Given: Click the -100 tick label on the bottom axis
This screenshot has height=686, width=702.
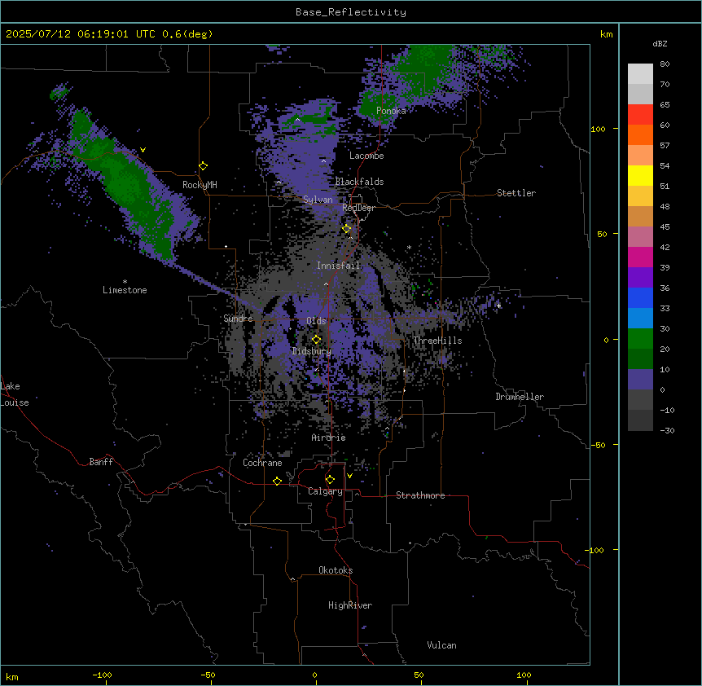Looking at the screenshot, I should (x=102, y=675).
